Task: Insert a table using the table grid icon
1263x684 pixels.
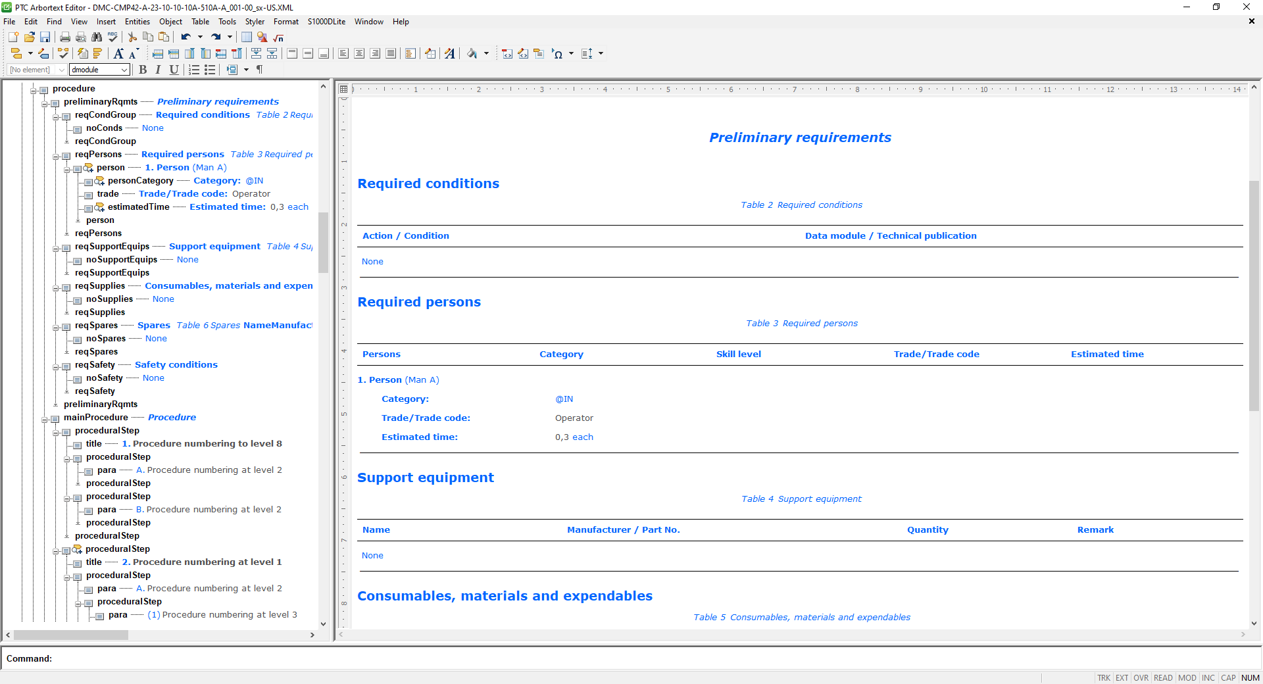Action: (x=247, y=37)
